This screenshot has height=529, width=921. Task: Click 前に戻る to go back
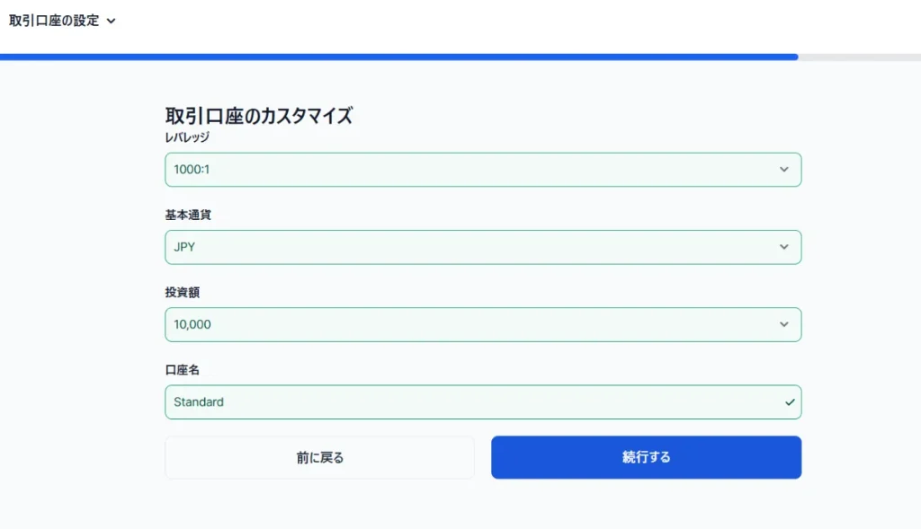point(318,457)
